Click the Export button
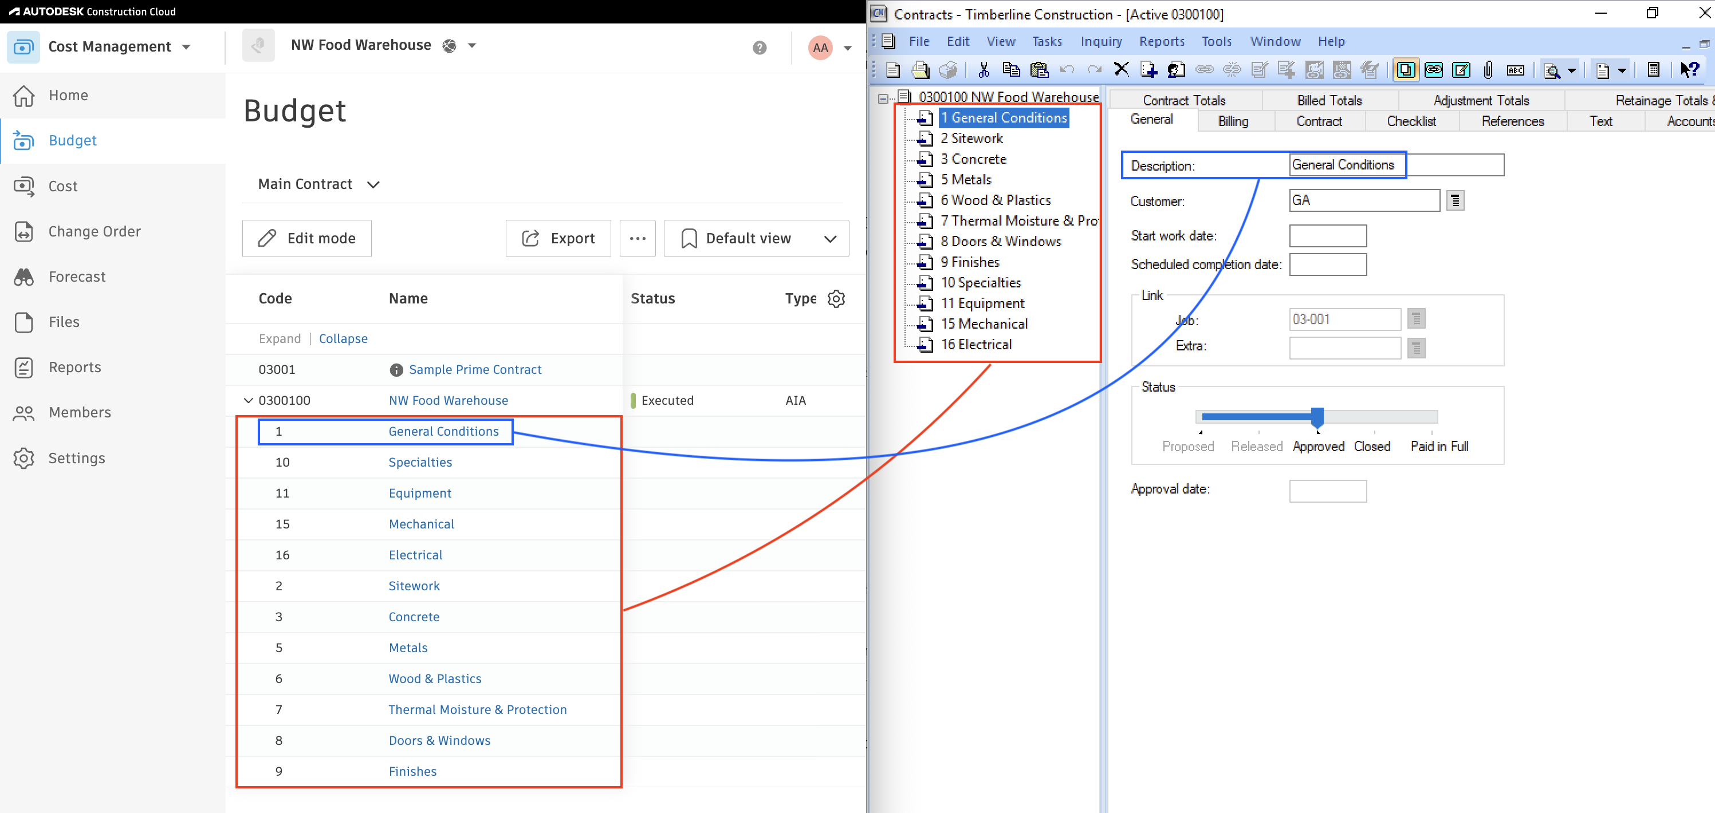 558,238
